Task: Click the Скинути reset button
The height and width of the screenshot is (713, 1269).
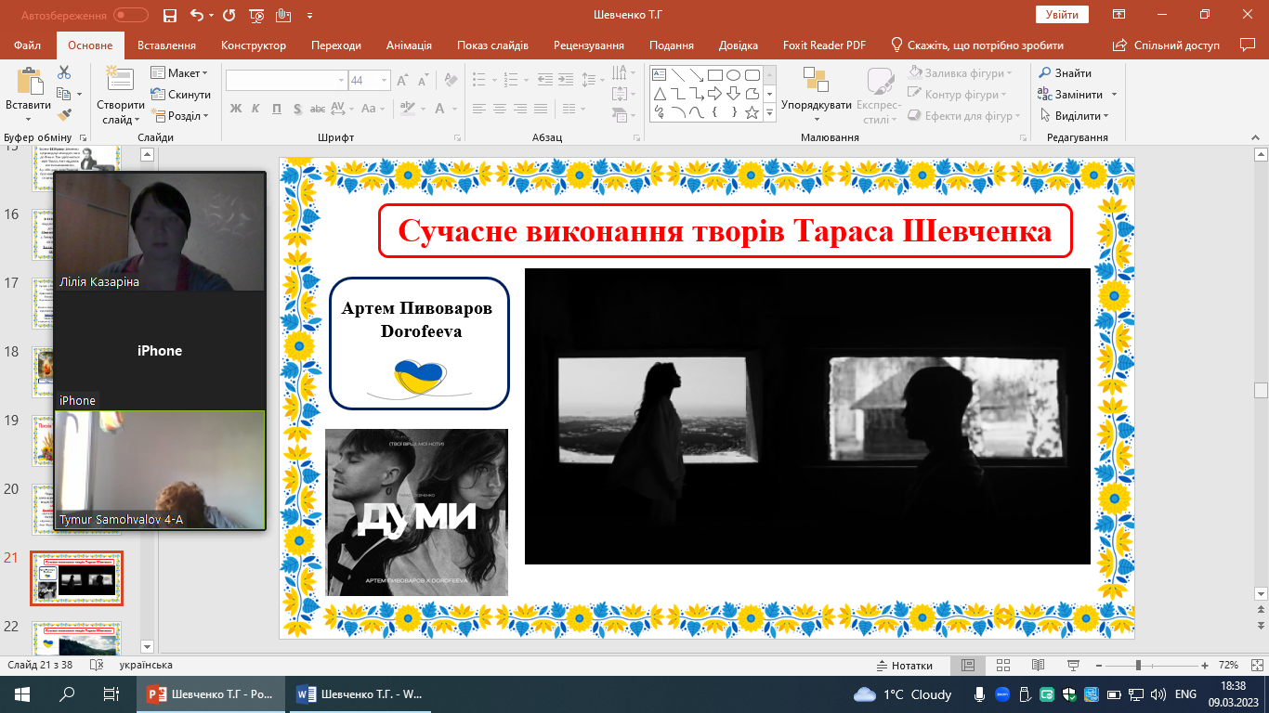Action: pyautogui.click(x=181, y=95)
